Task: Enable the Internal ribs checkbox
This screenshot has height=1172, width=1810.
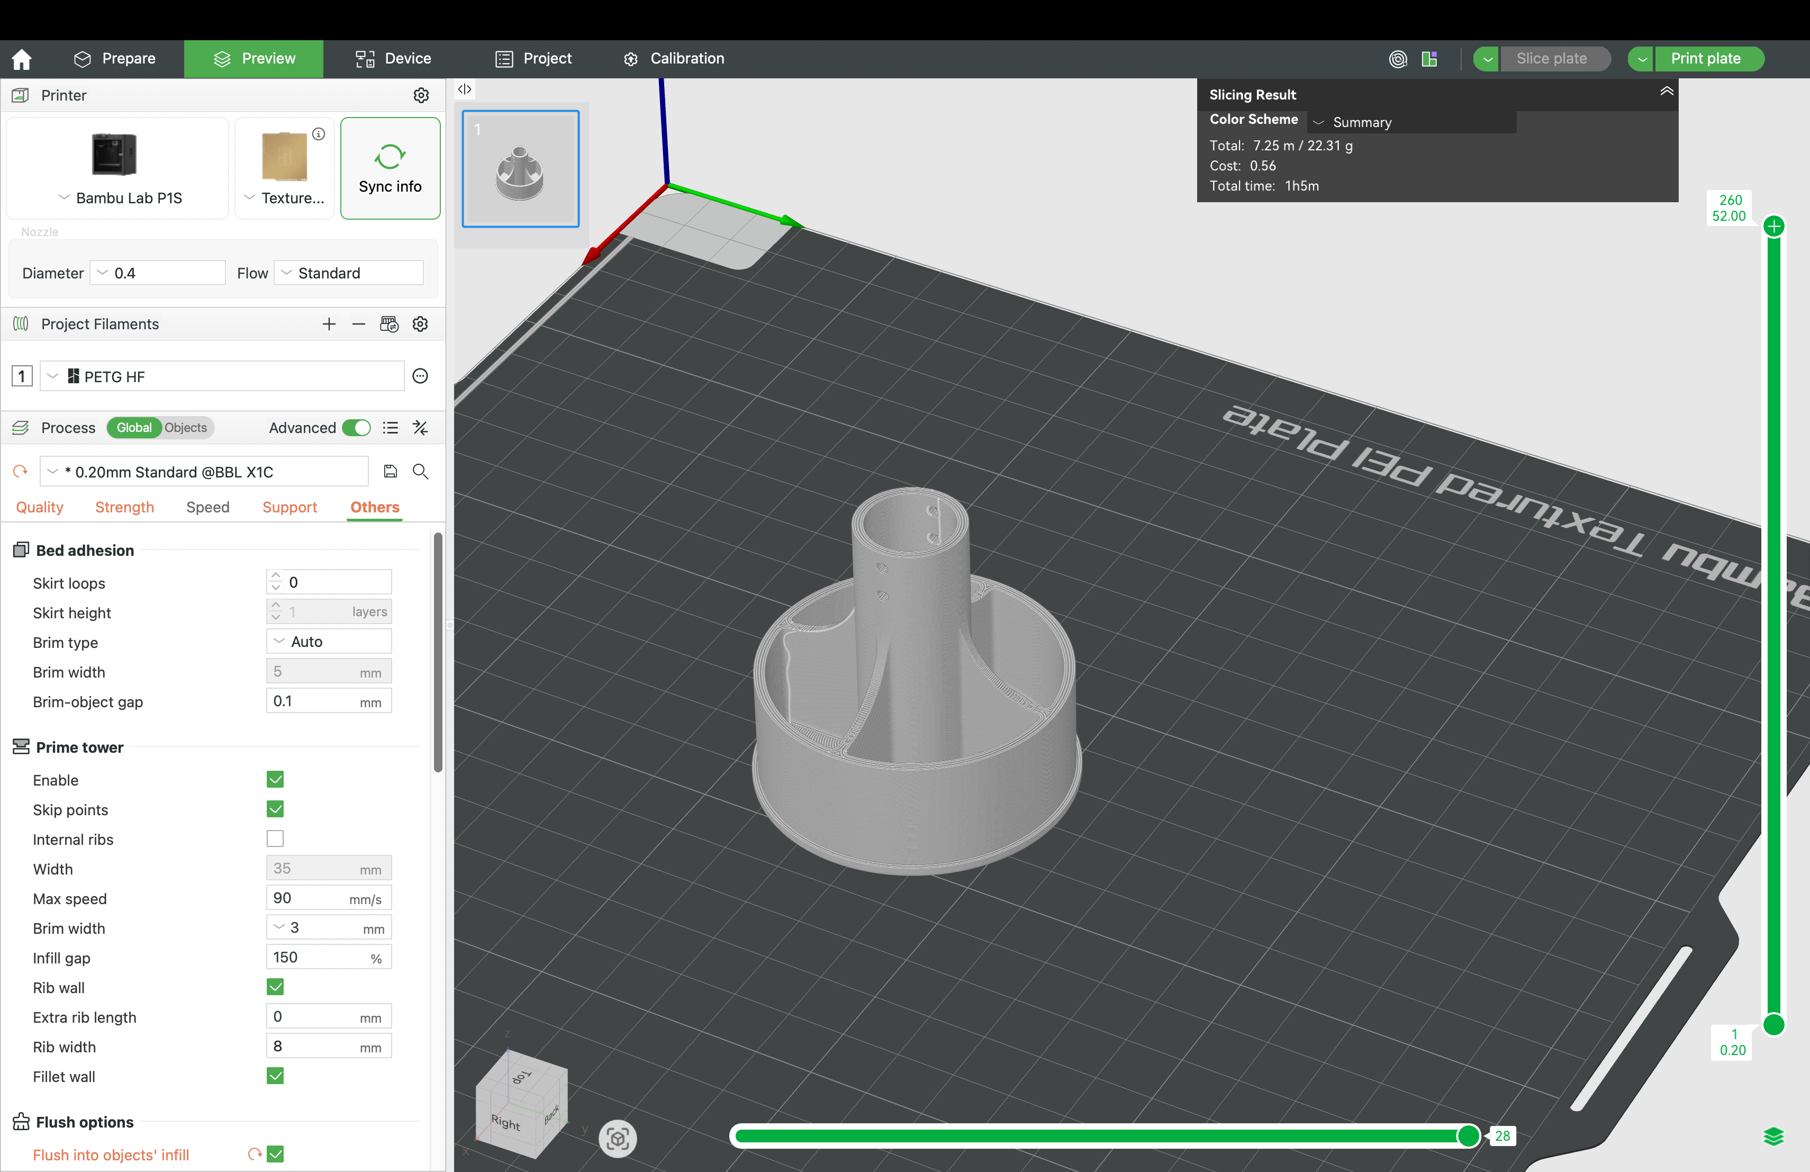Action: [x=275, y=839]
